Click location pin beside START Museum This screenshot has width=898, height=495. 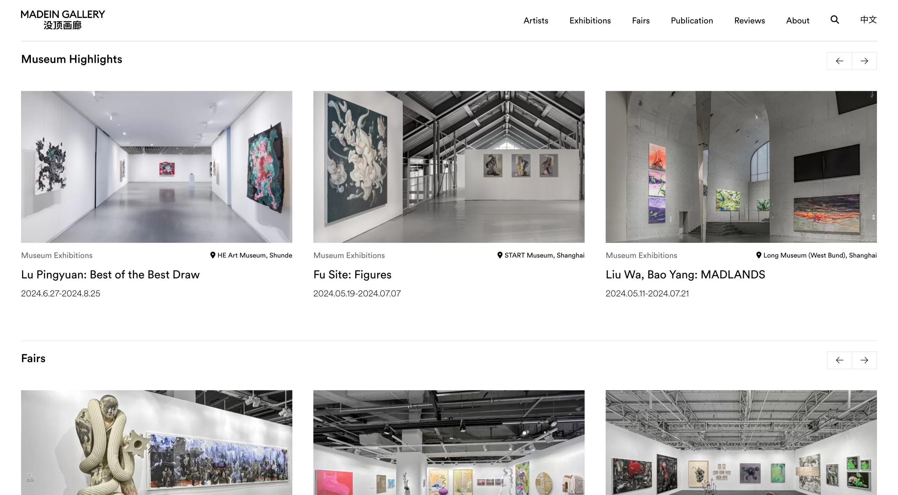click(500, 255)
